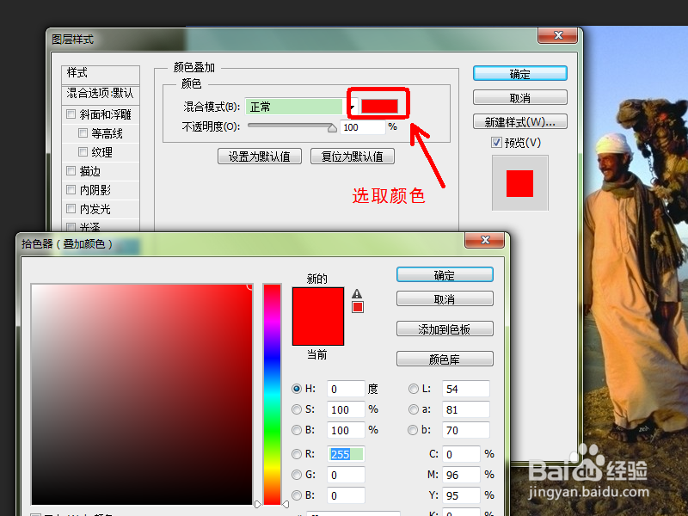
Task: Open the 颜色库 color libraries button
Action: [x=445, y=359]
